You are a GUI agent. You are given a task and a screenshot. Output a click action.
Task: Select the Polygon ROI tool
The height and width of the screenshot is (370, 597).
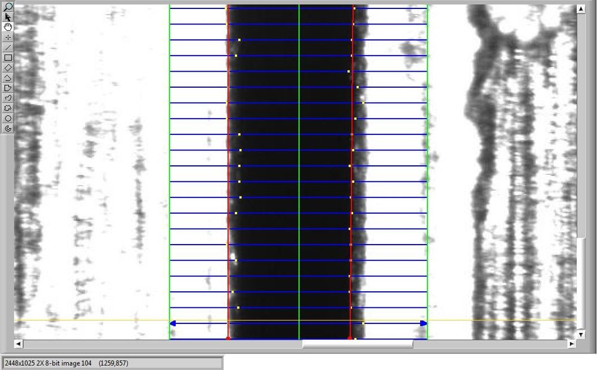coord(8,88)
